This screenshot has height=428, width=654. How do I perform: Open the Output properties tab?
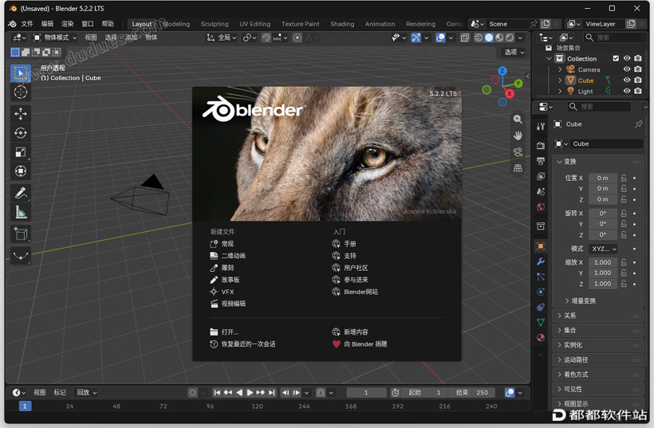pyautogui.click(x=541, y=161)
